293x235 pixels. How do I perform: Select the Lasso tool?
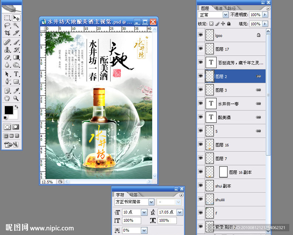click(7, 25)
